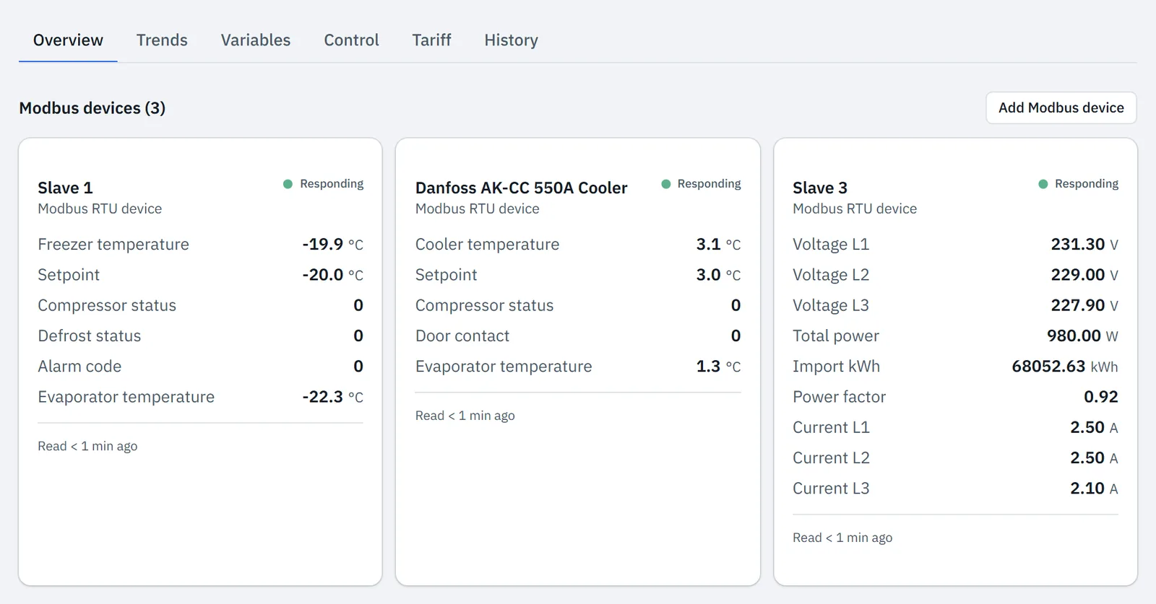This screenshot has height=604, width=1156.
Task: Go to the Control tab
Action: pos(351,40)
